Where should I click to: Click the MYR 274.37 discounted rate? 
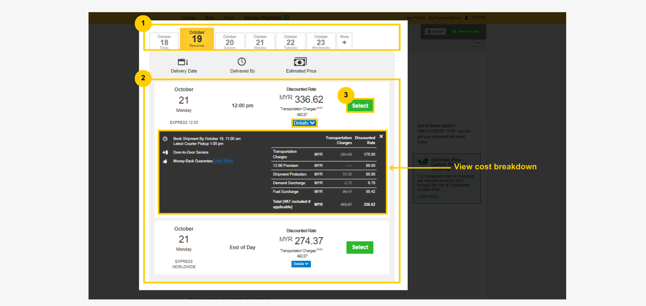click(x=301, y=241)
